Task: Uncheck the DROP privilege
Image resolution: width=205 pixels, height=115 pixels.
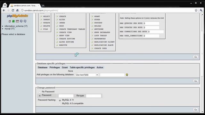Action: click(x=57, y=26)
